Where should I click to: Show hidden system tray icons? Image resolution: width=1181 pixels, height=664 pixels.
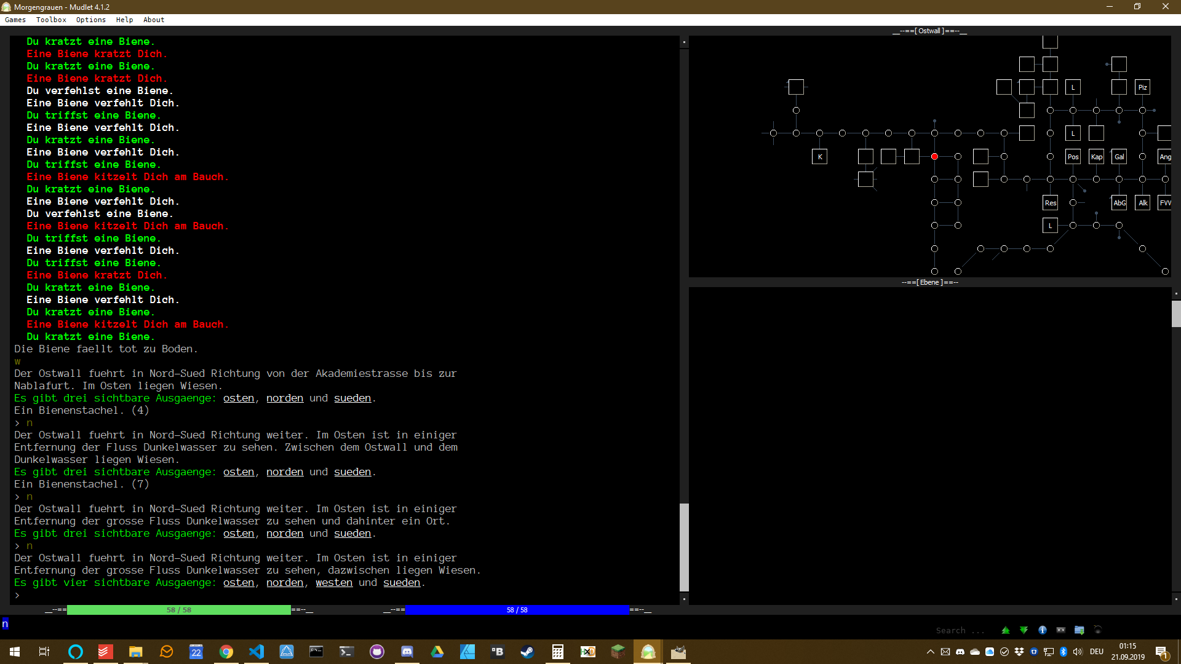click(930, 652)
